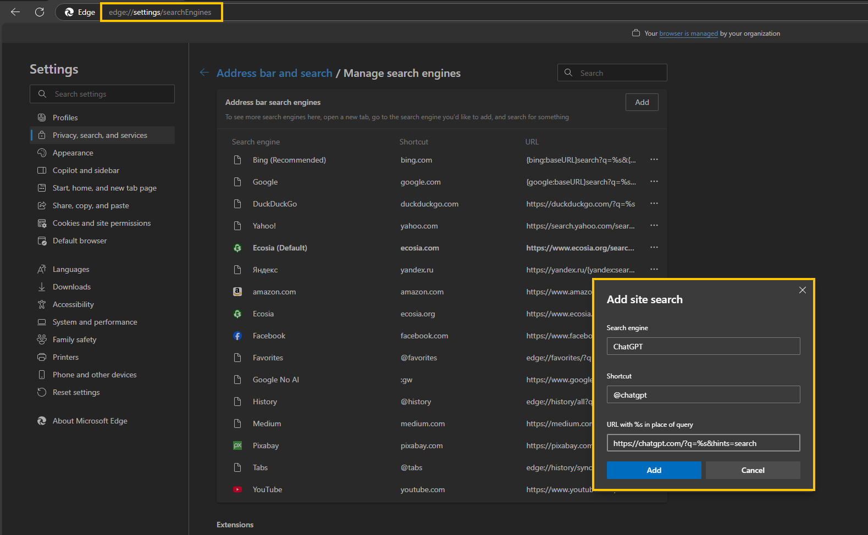Click the Profiles icon in the sidebar
Image resolution: width=868 pixels, height=535 pixels.
point(42,118)
